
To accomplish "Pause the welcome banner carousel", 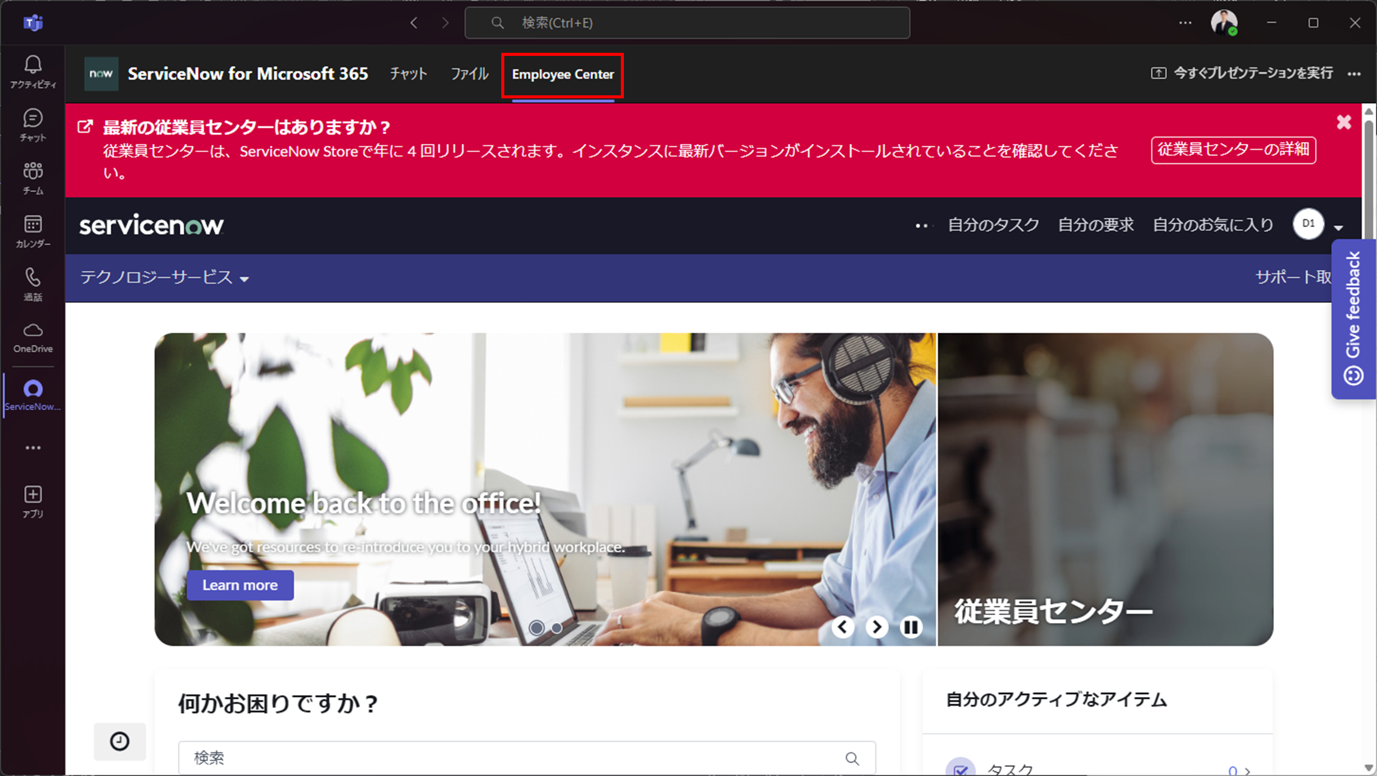I will tap(910, 627).
